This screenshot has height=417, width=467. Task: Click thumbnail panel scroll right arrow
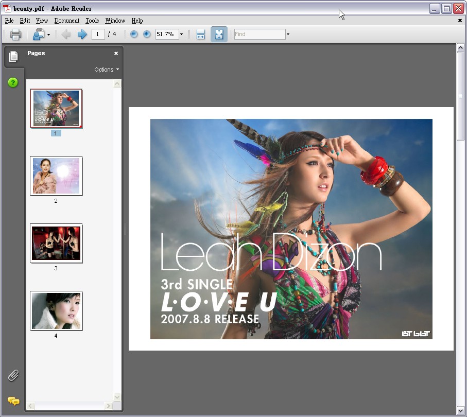pyautogui.click(x=109, y=406)
